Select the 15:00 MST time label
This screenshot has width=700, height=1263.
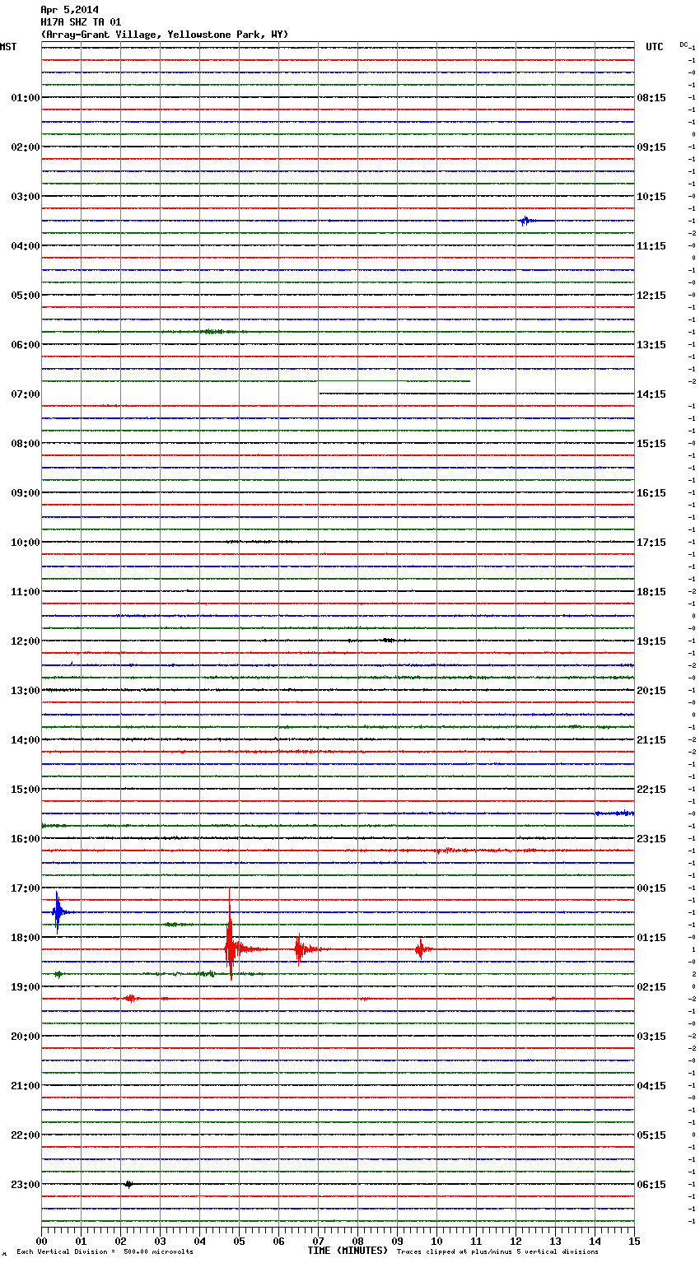click(x=25, y=790)
